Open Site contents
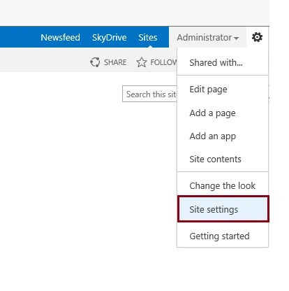 pyautogui.click(x=223, y=159)
